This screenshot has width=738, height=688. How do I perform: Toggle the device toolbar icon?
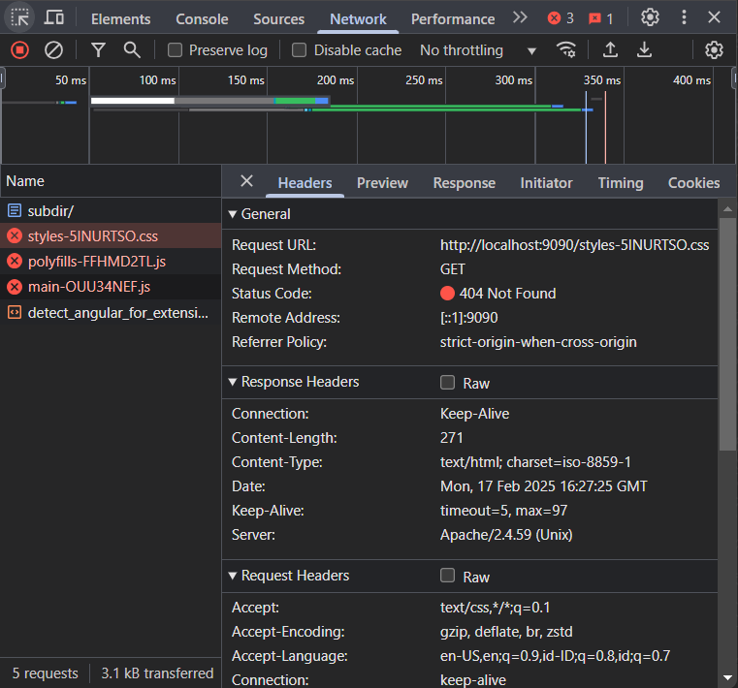54,17
